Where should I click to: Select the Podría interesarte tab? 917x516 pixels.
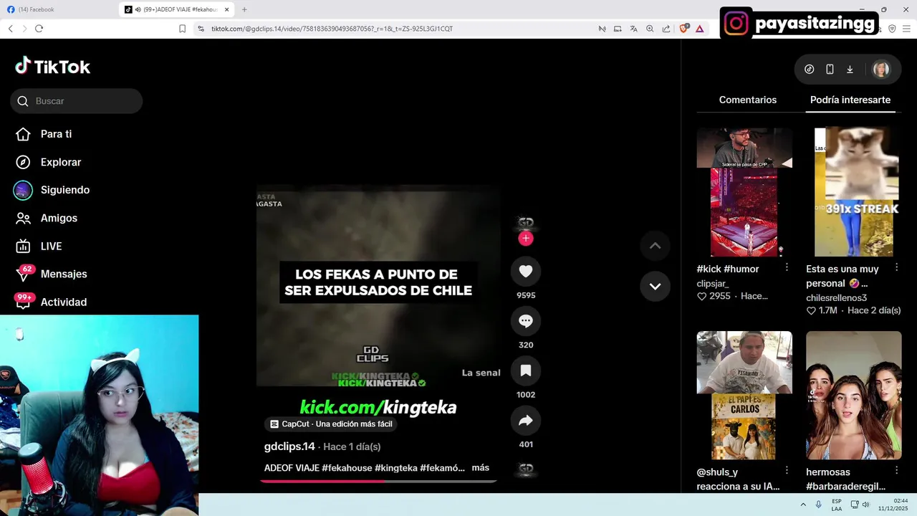850,100
